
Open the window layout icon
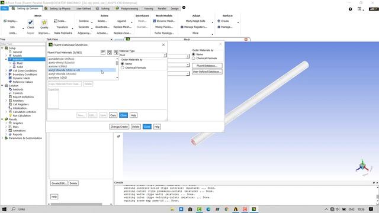(x=359, y=9)
